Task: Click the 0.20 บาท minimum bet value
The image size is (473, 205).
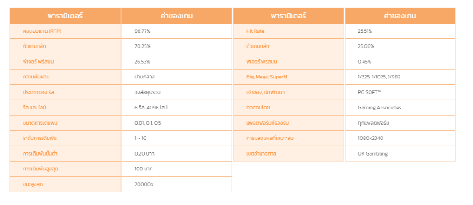Action: click(145, 153)
